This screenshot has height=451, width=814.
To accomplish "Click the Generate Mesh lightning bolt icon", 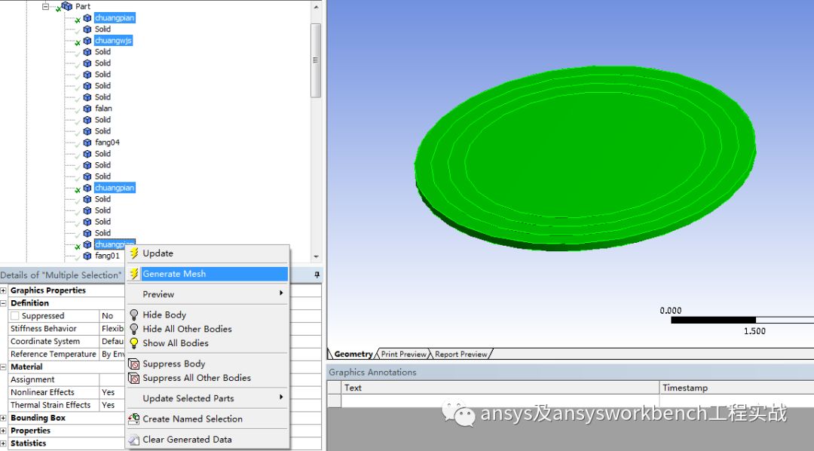I will [x=136, y=274].
